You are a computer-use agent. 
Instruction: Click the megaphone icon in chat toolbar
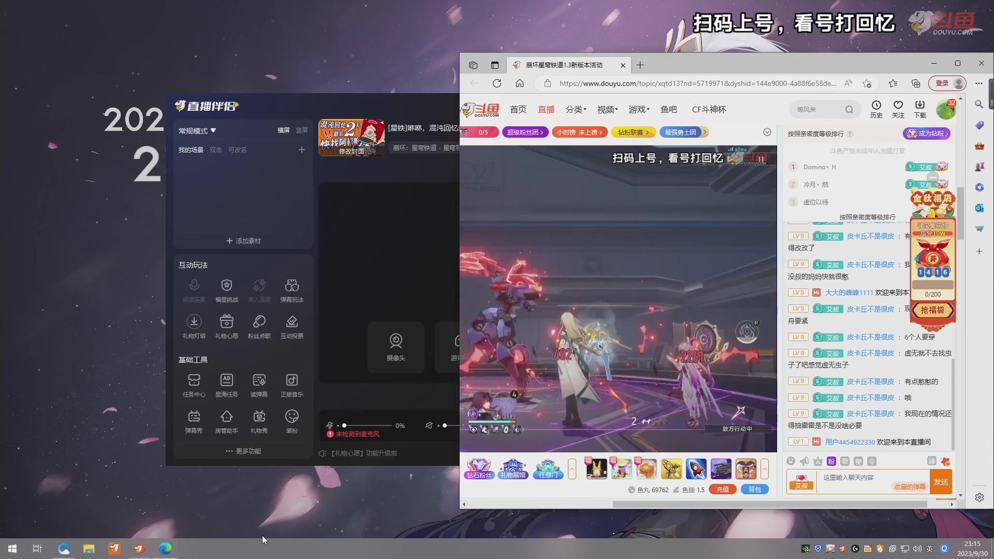pos(804,461)
